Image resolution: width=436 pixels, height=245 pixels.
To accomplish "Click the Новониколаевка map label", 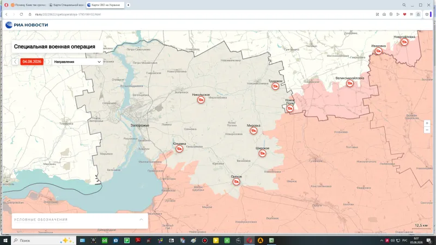I will point(257,83).
